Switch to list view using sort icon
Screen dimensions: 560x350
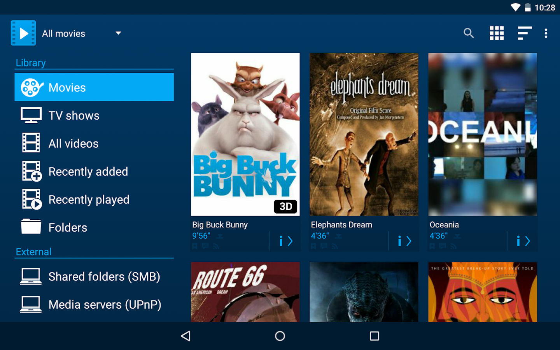point(525,33)
